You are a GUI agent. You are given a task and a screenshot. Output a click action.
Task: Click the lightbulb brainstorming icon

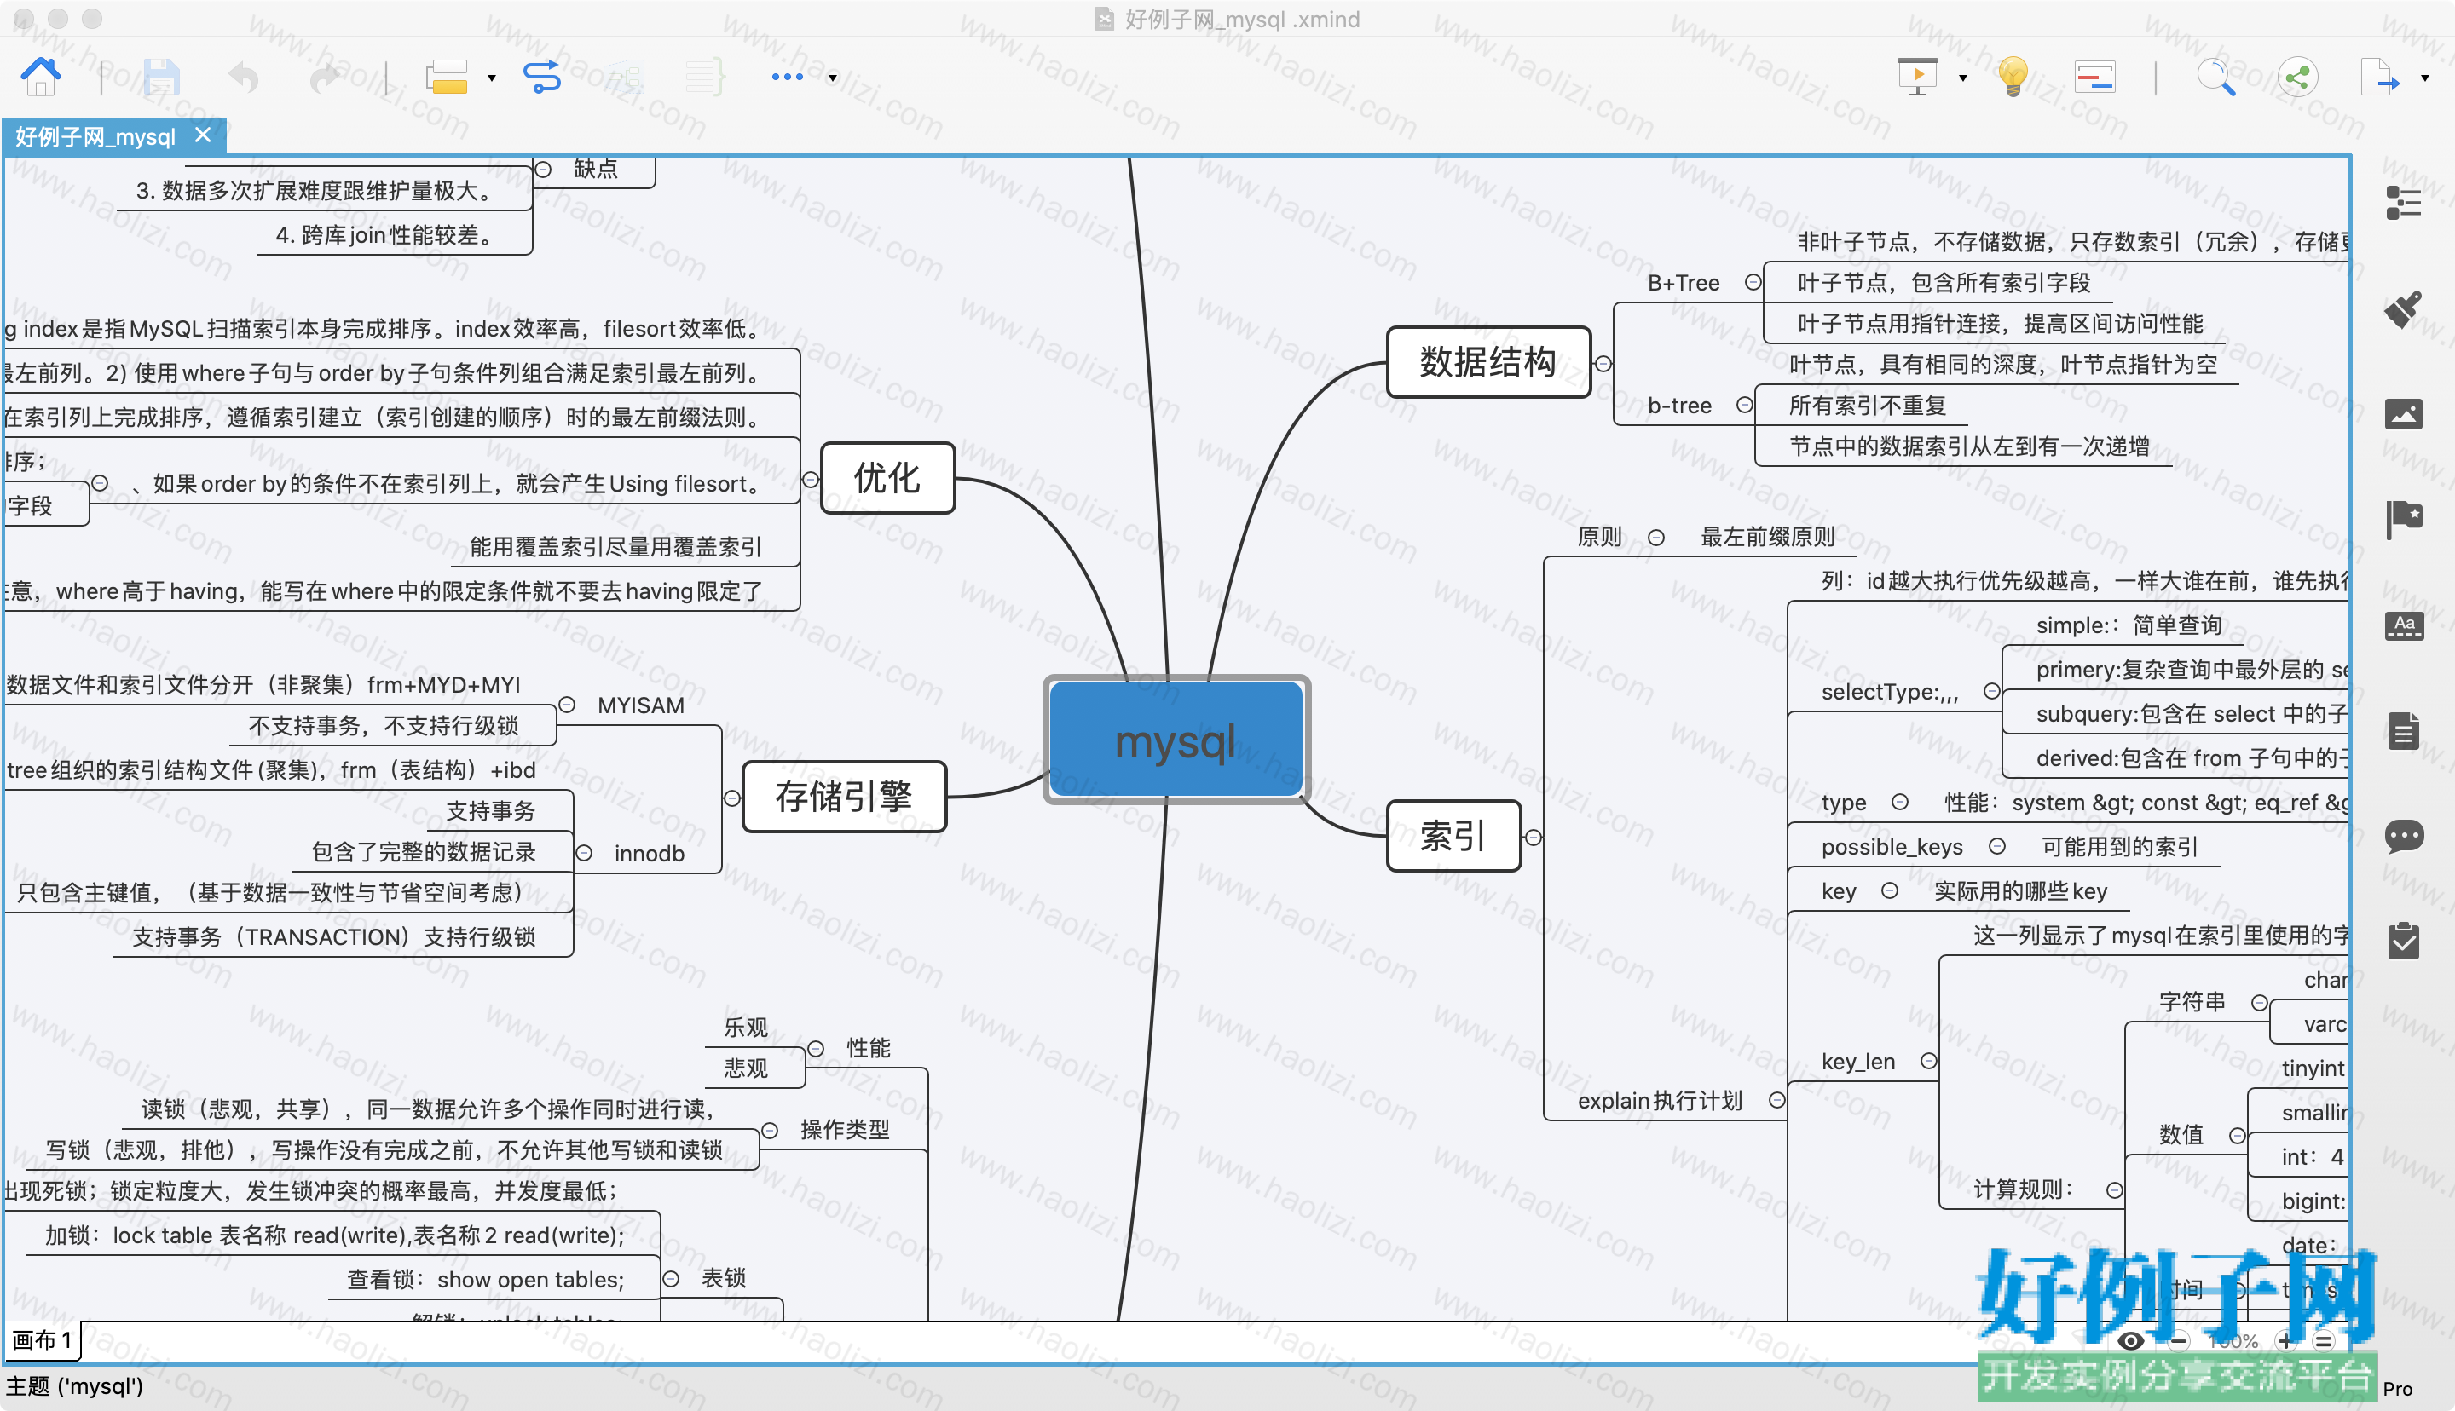[x=2013, y=77]
